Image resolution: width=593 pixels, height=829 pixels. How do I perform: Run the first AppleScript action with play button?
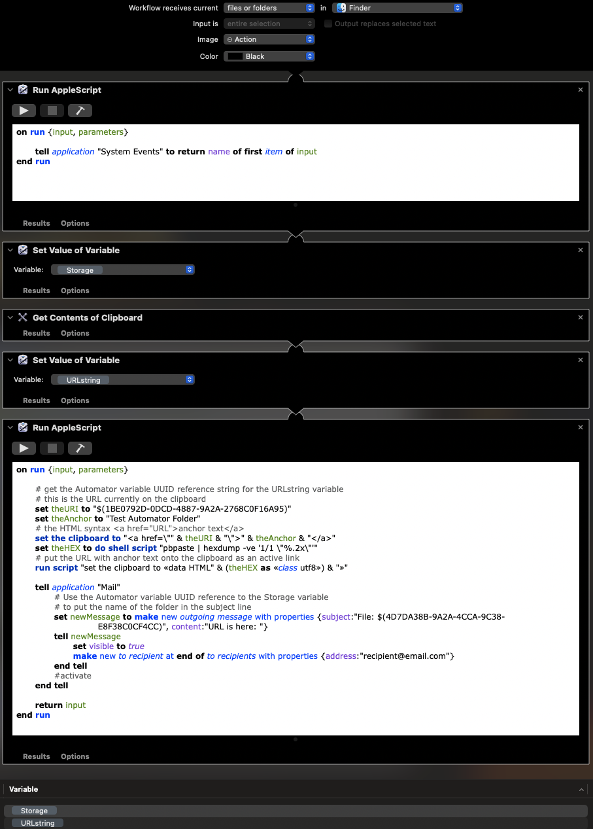24,111
